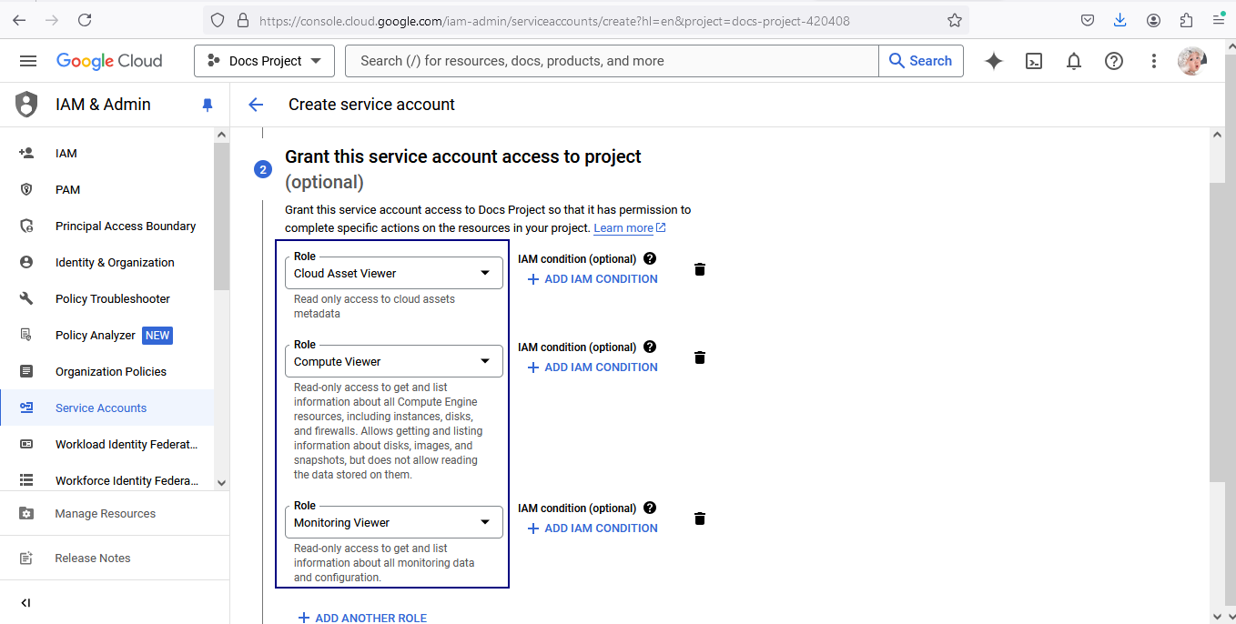The image size is (1236, 624).
Task: Delete the Compute Viewer role row
Action: 700,357
